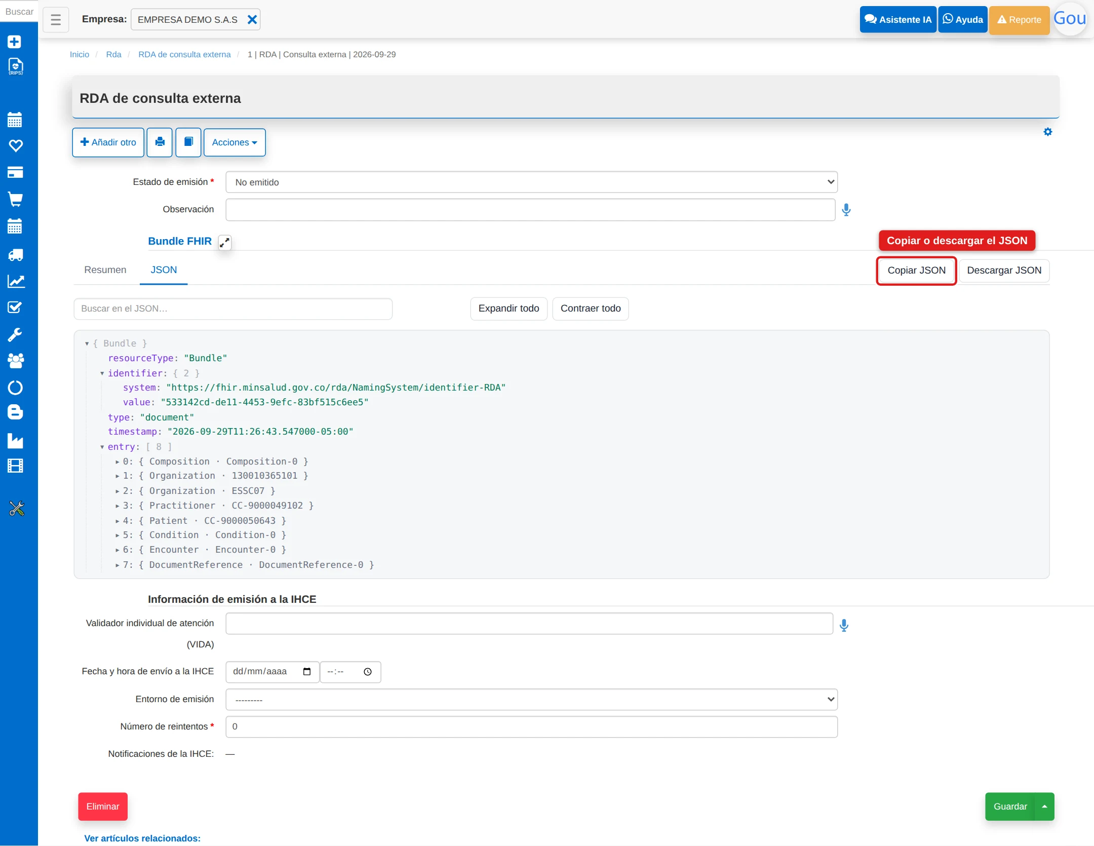Click Contraer todo button
The width and height of the screenshot is (1094, 846).
click(591, 309)
